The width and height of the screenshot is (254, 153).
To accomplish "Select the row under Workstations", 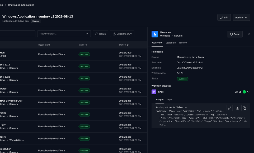I will coord(74,138).
